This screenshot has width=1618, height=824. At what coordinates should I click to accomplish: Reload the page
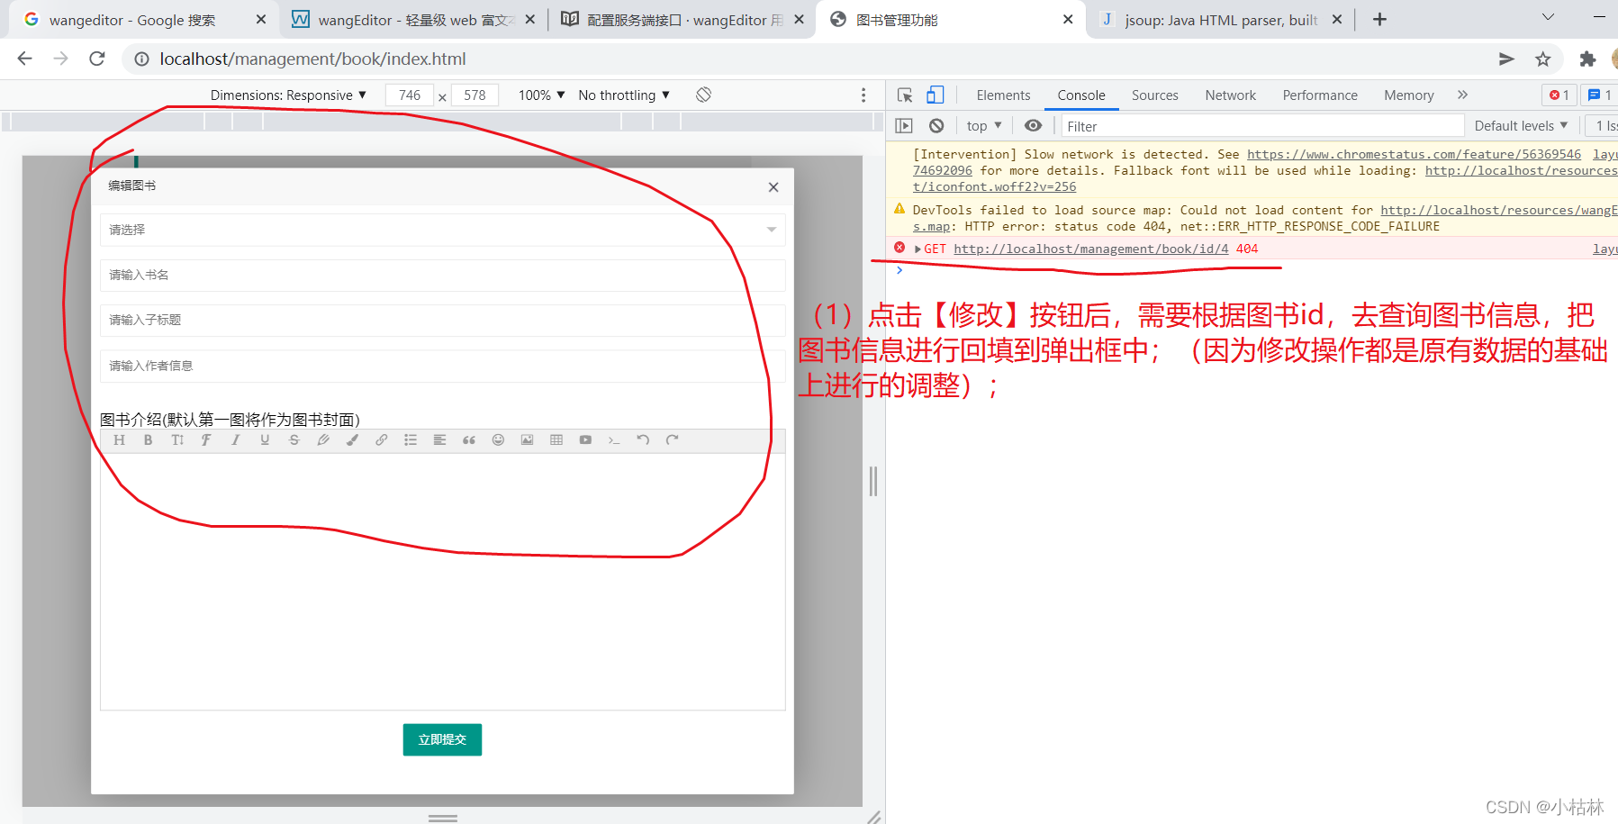tap(97, 59)
